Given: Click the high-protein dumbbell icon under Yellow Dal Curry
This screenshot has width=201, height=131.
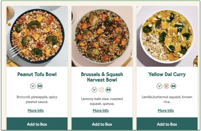Looking at the screenshot, I should pos(173,86).
